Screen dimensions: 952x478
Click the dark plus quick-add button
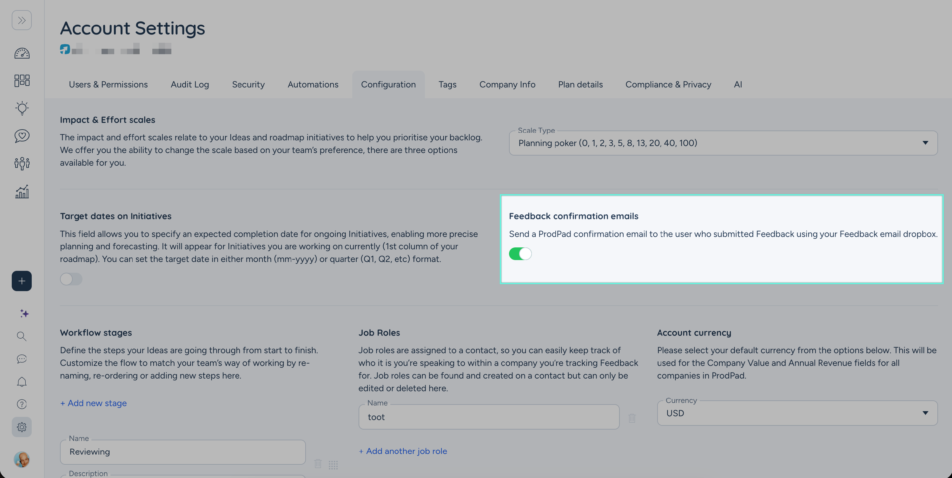coord(22,281)
